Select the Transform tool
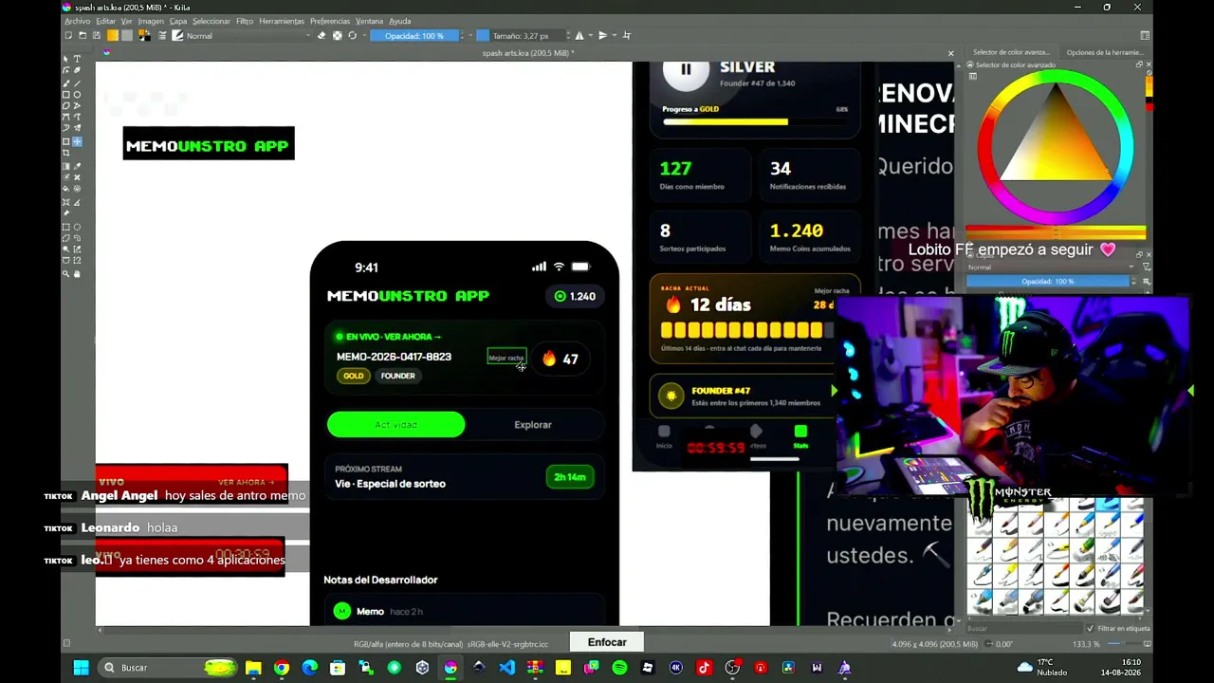This screenshot has width=1214, height=683. point(66,141)
